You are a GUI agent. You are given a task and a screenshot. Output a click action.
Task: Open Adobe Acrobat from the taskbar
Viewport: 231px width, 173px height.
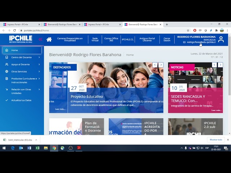79,148
